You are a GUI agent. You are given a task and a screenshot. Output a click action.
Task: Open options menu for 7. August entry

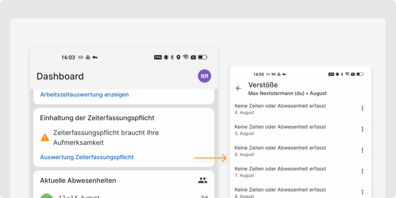(x=362, y=171)
